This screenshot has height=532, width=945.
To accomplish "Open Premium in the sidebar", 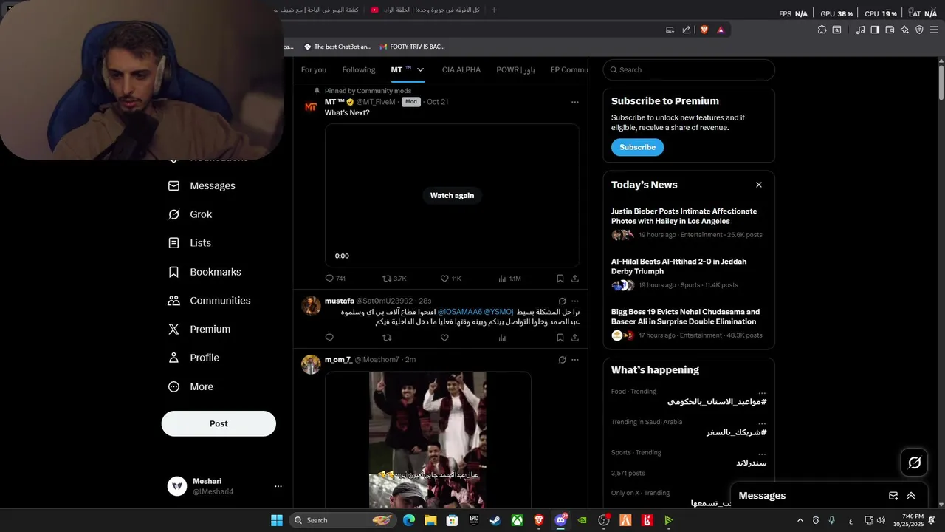I will [199, 329].
